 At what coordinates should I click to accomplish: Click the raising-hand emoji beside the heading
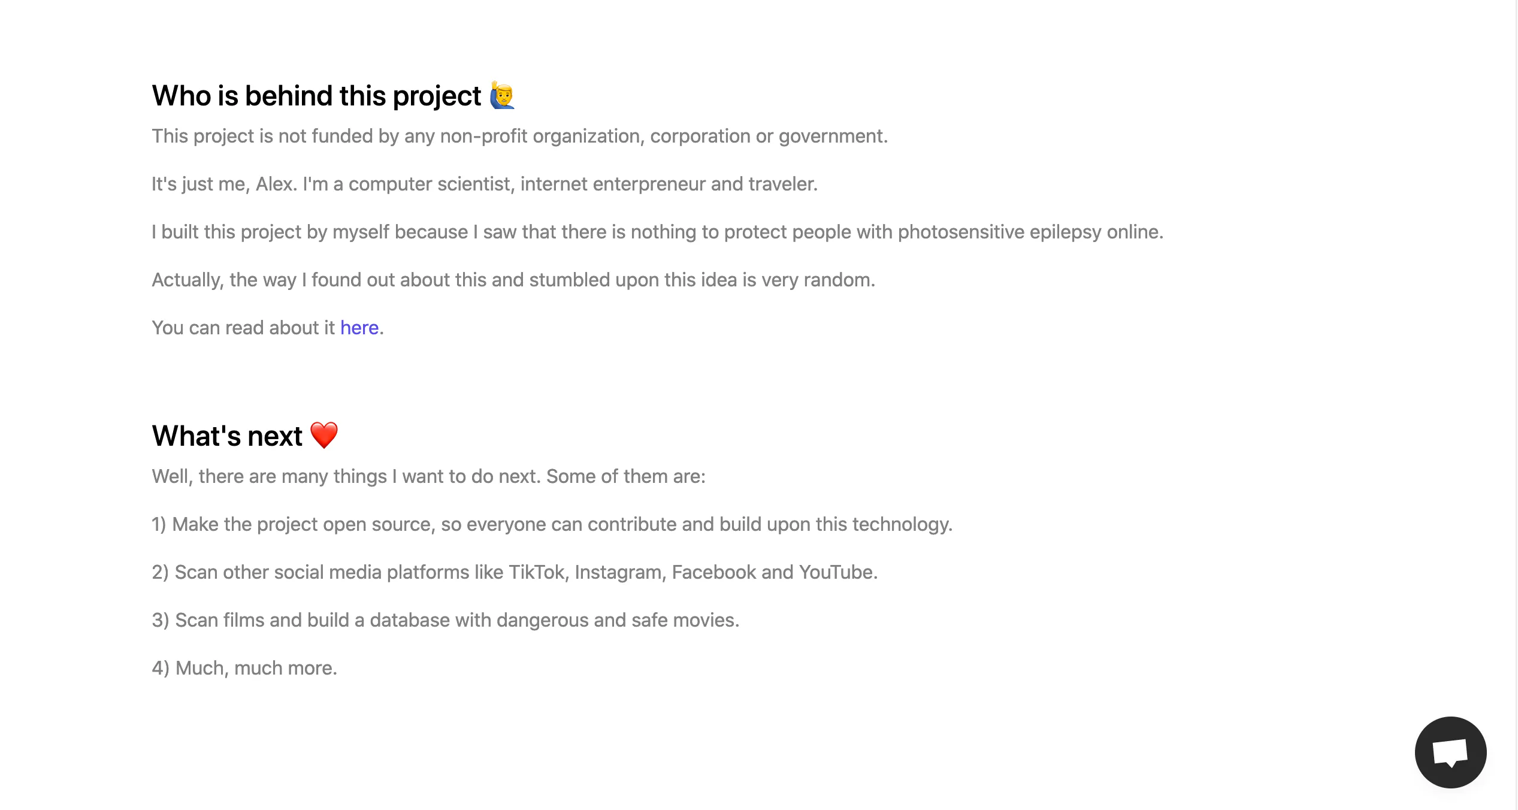pos(502,95)
